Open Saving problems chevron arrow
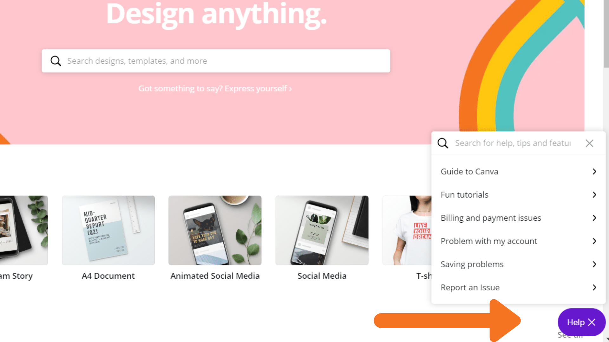This screenshot has height=342, width=609. coord(594,264)
